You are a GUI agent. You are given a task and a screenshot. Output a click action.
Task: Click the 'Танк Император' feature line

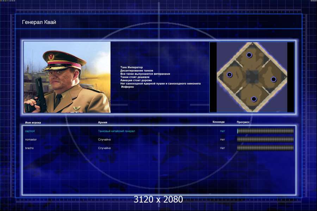131,67
